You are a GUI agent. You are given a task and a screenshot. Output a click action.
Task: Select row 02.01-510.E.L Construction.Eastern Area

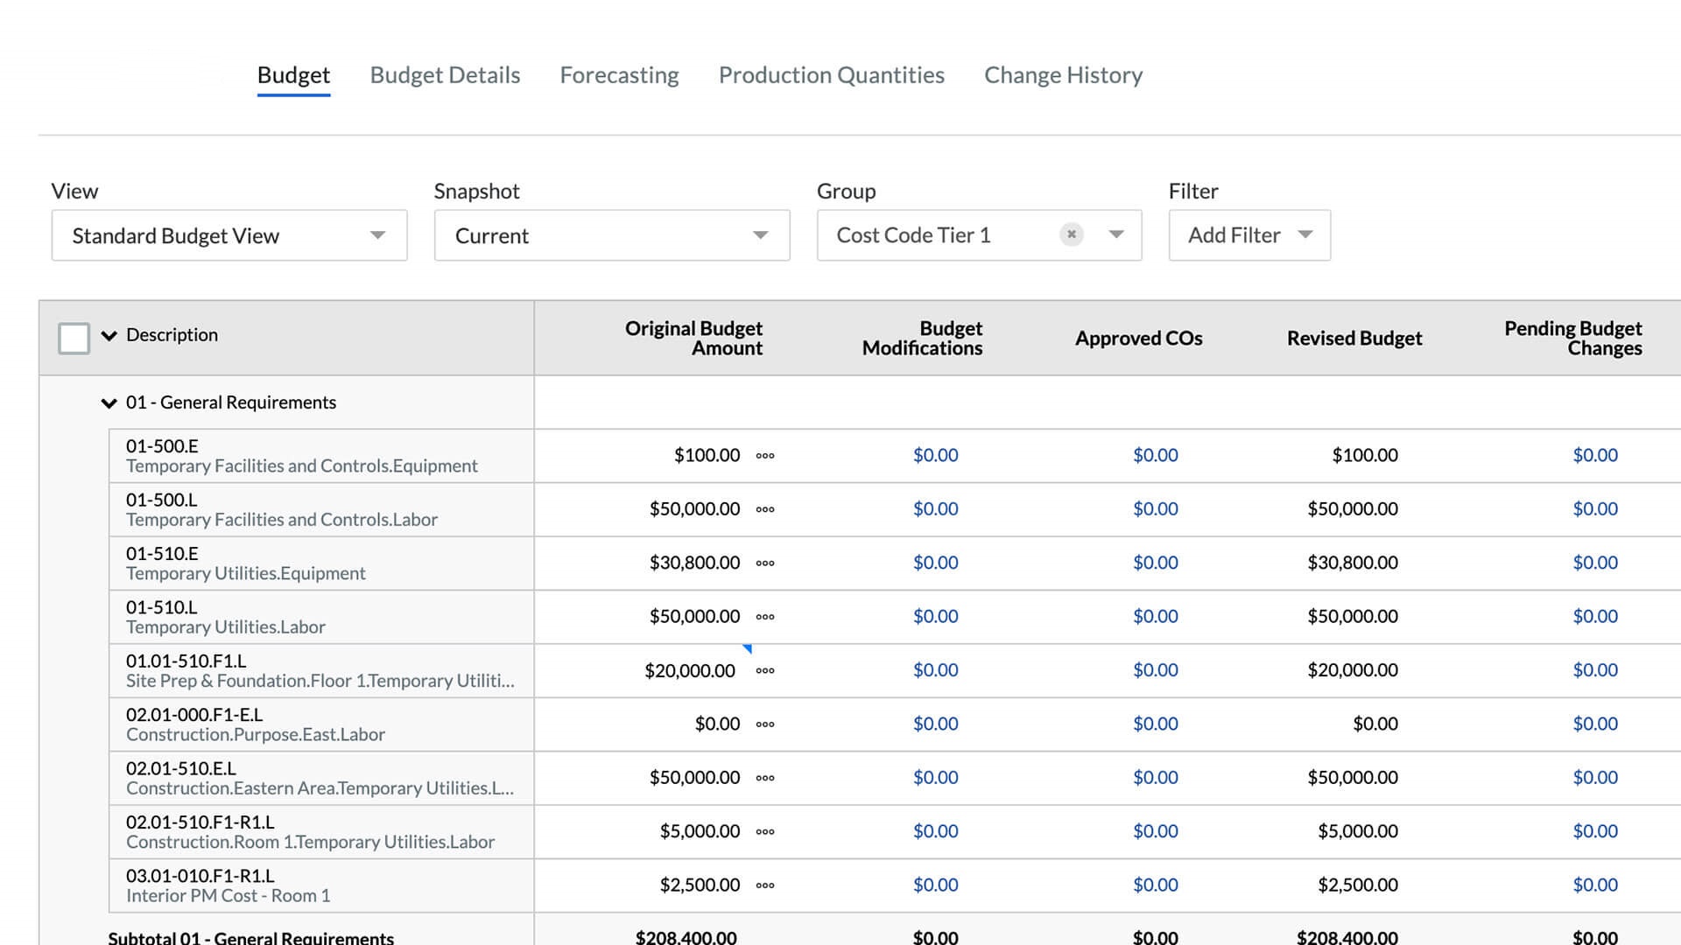tap(321, 778)
